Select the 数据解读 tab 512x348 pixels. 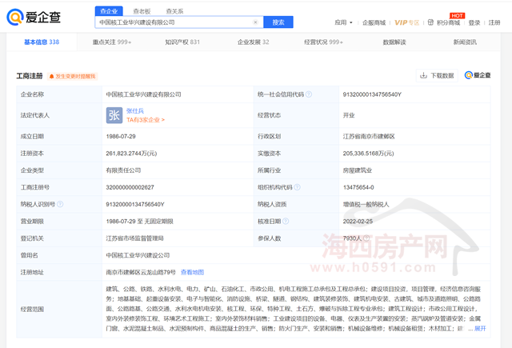[x=394, y=42]
